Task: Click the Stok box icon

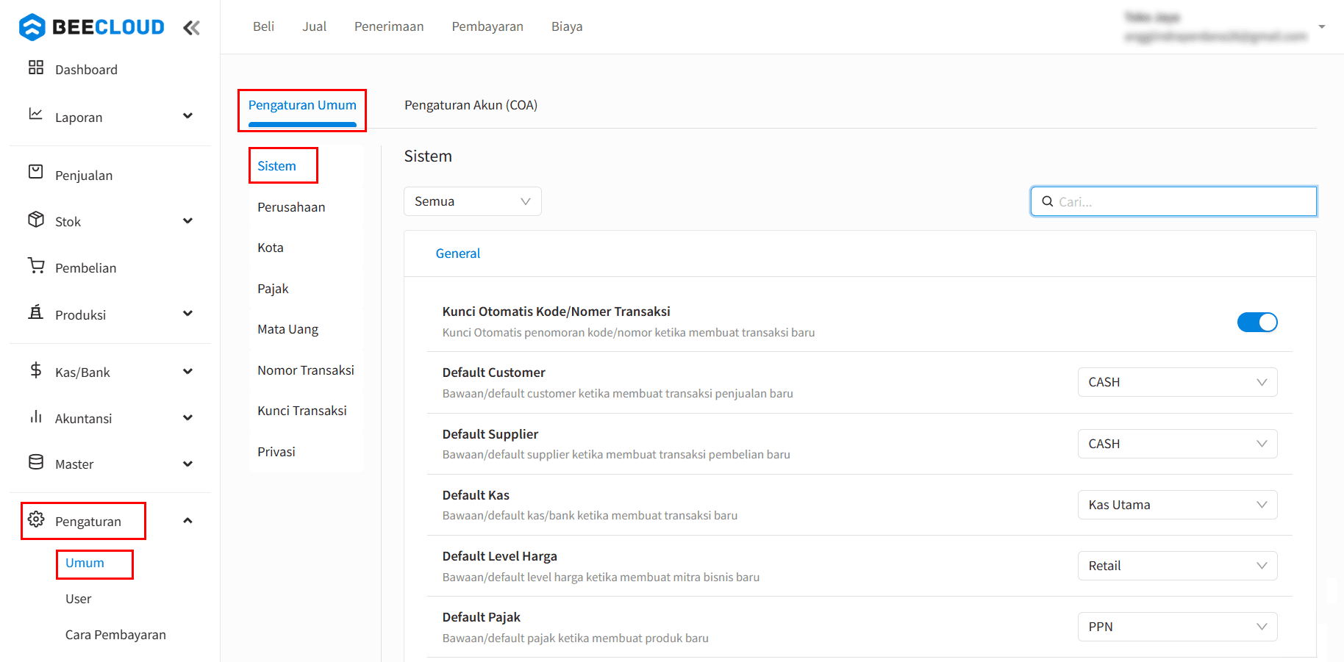Action: pyautogui.click(x=36, y=219)
